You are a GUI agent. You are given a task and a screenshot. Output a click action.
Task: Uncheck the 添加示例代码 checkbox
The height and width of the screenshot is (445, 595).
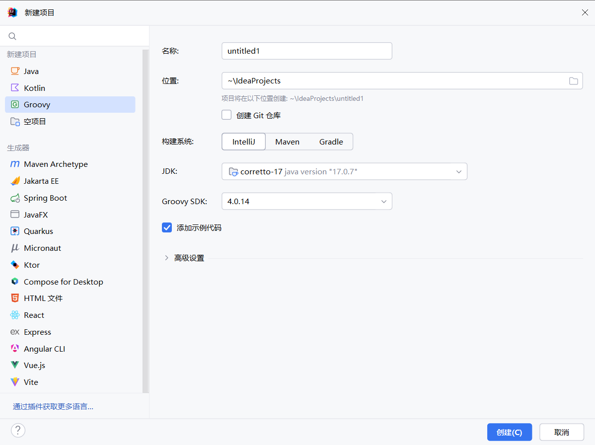[x=167, y=228]
